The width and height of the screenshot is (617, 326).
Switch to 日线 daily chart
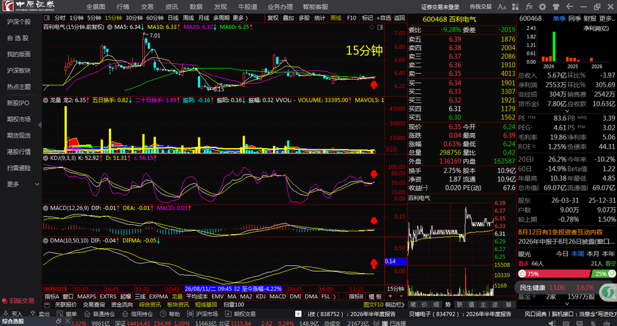pos(173,18)
